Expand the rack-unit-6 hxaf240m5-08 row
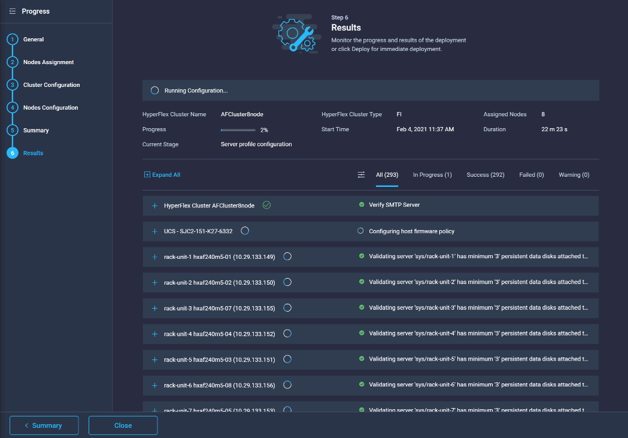 coord(154,385)
